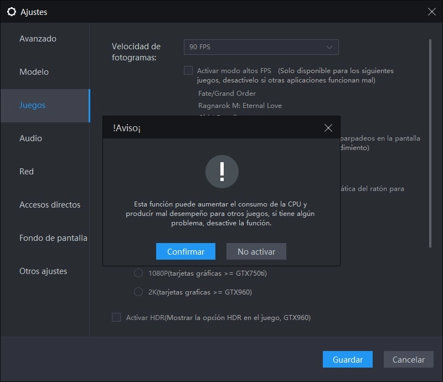Go to the Red settings section
443x382 pixels.
click(x=26, y=172)
